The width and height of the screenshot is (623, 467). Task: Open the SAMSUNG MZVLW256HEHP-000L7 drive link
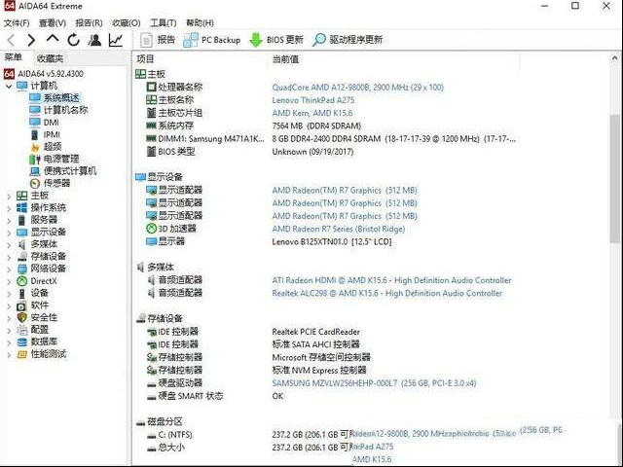[374, 383]
